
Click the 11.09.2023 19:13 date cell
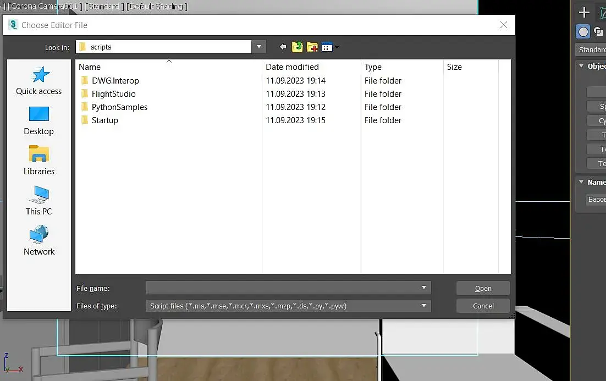(296, 94)
